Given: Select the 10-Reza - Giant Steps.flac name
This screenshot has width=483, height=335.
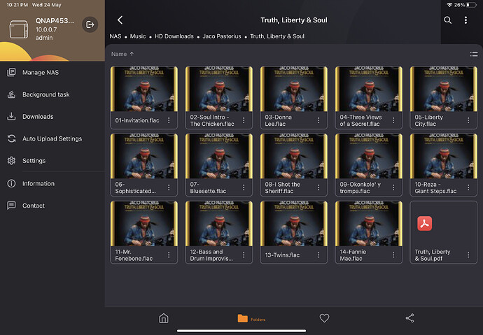Looking at the screenshot, I should coord(435,187).
